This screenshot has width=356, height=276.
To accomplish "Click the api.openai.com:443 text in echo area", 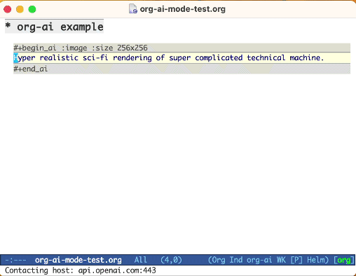I will click(117, 270).
